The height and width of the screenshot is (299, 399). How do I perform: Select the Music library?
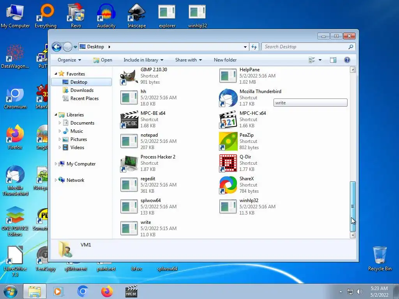pos(76,131)
